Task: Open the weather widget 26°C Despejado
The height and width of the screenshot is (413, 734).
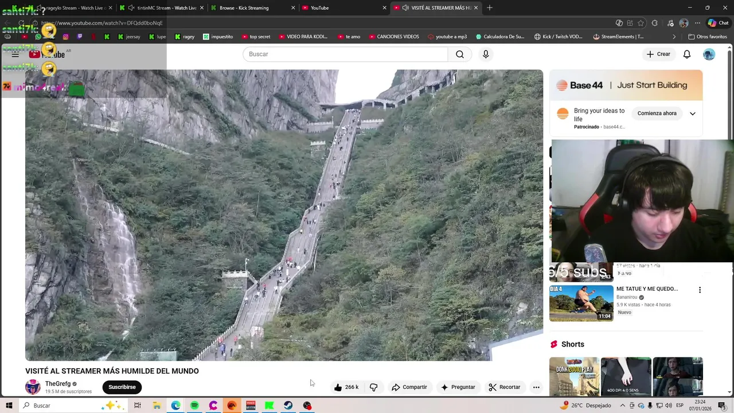Action: pyautogui.click(x=587, y=406)
